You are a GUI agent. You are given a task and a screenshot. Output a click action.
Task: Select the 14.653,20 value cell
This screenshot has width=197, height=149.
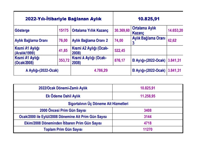pyautogui.click(x=175, y=31)
